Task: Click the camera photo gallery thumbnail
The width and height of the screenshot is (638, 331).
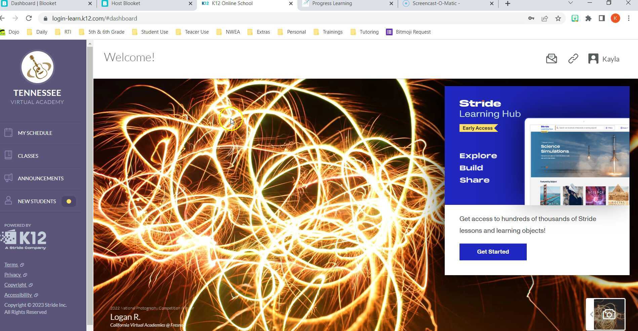Action: (608, 315)
